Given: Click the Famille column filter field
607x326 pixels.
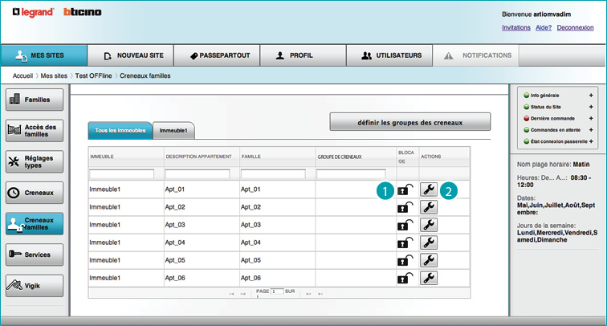Looking at the screenshot, I should [277, 173].
